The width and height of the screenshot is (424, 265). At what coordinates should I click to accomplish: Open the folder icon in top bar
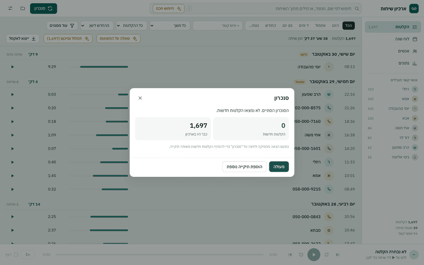pyautogui.click(x=23, y=8)
